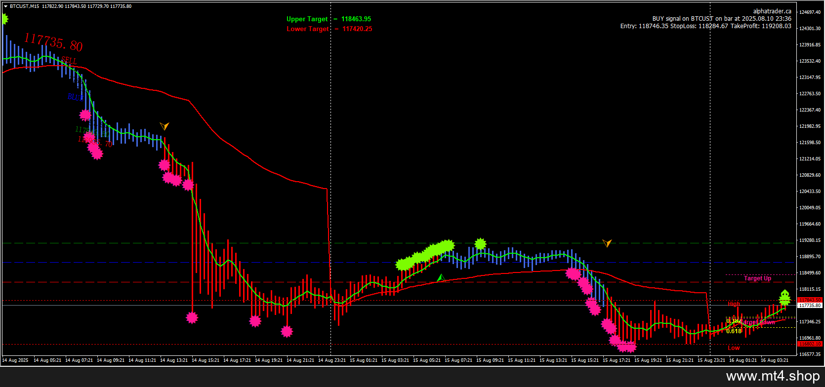Viewport: 825px width, 387px height.
Task: Click the red Low level label
Action: point(734,348)
